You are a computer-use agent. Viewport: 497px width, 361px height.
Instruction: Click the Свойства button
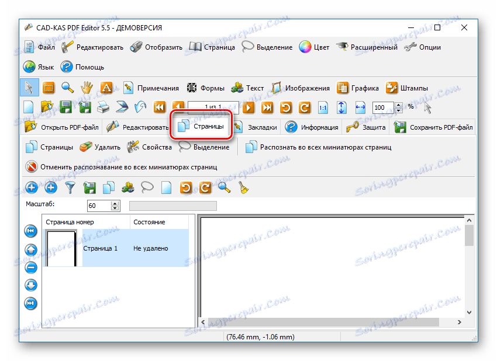pyautogui.click(x=150, y=147)
